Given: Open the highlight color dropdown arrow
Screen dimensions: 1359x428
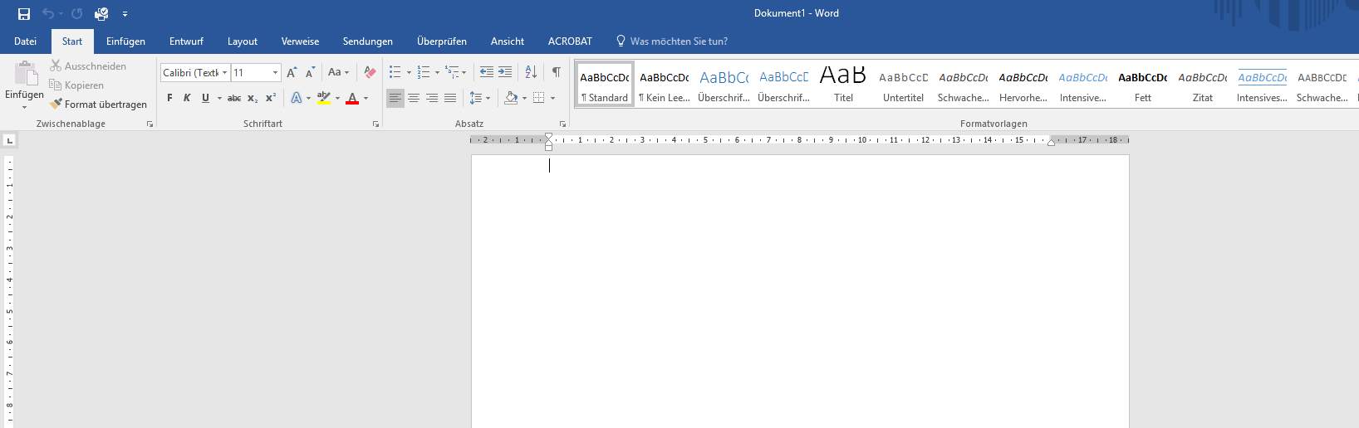Looking at the screenshot, I should pos(337,98).
